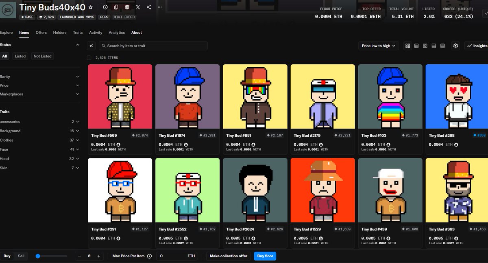Click the Tiny Buds collection logo
The height and width of the screenshot is (263, 488).
[x=8, y=10]
